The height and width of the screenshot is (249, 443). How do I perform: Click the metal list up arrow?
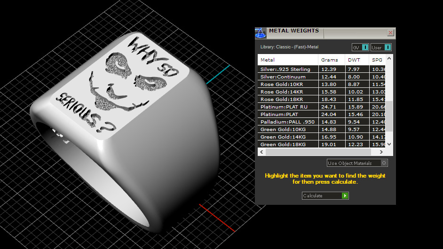coord(389,58)
